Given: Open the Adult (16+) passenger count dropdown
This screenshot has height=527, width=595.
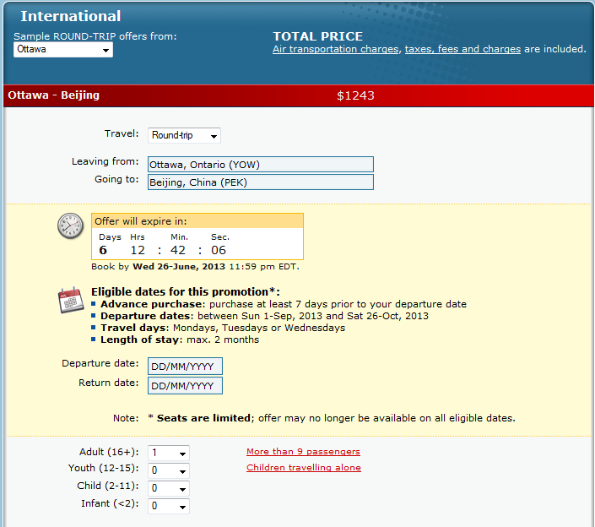Looking at the screenshot, I should pos(168,454).
